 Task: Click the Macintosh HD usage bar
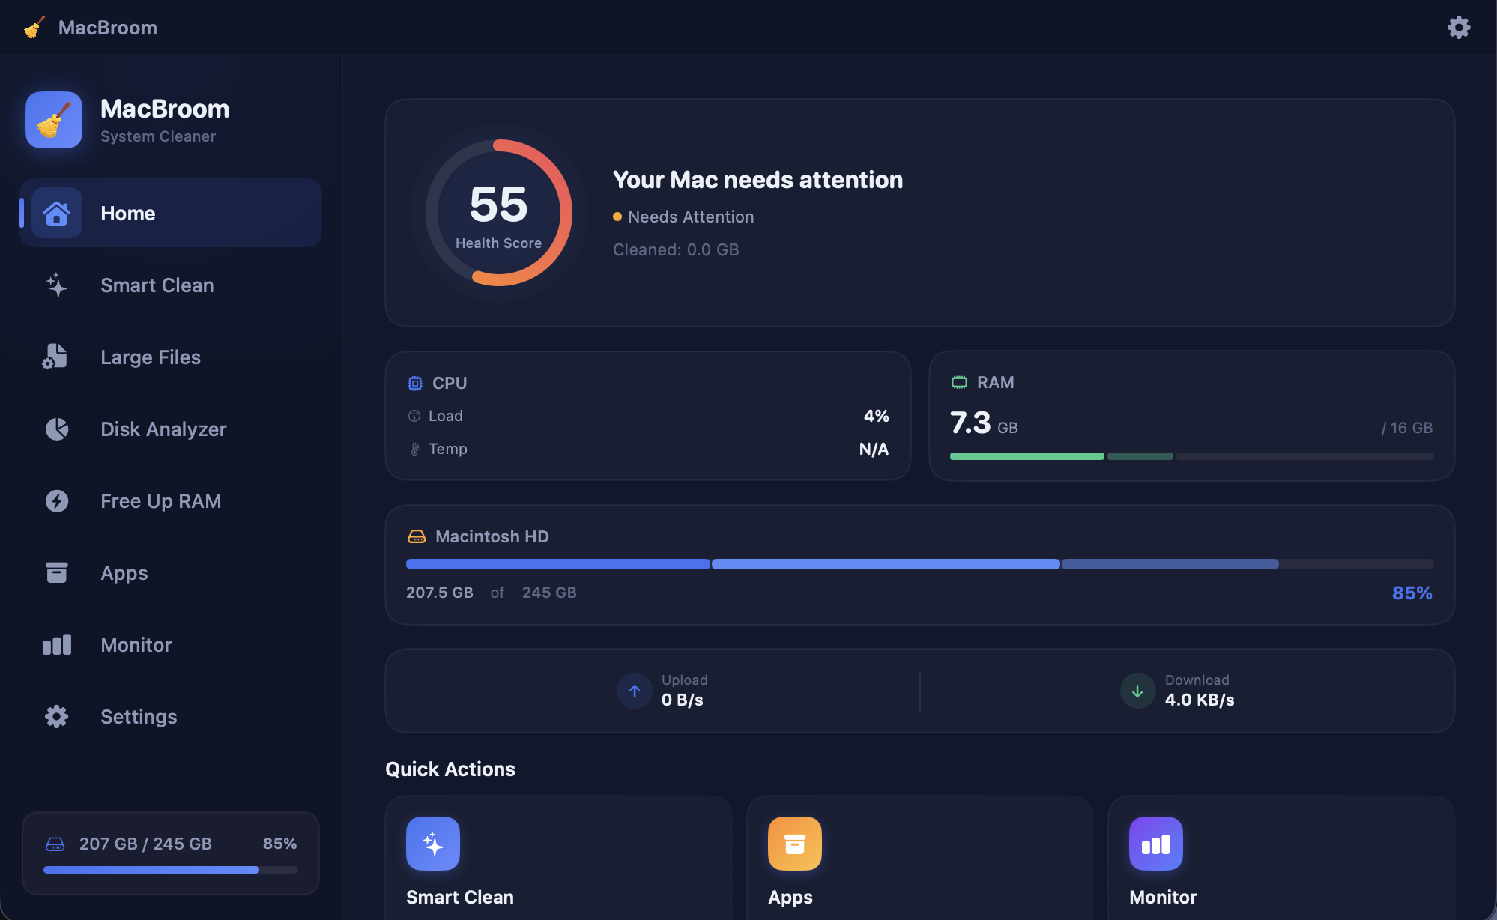(920, 564)
